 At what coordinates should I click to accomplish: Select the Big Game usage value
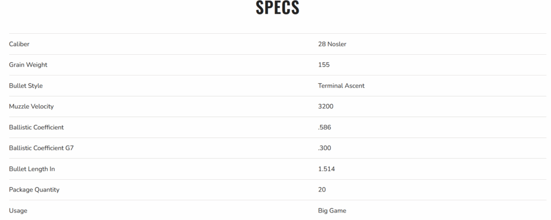tap(333, 211)
